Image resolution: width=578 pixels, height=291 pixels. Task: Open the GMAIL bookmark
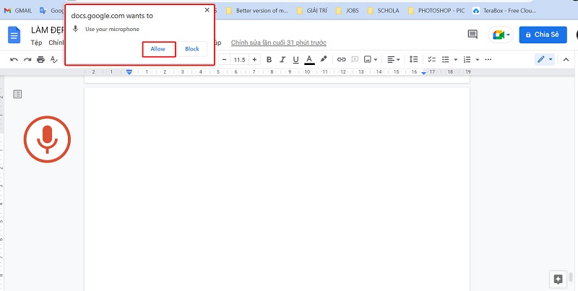(19, 11)
